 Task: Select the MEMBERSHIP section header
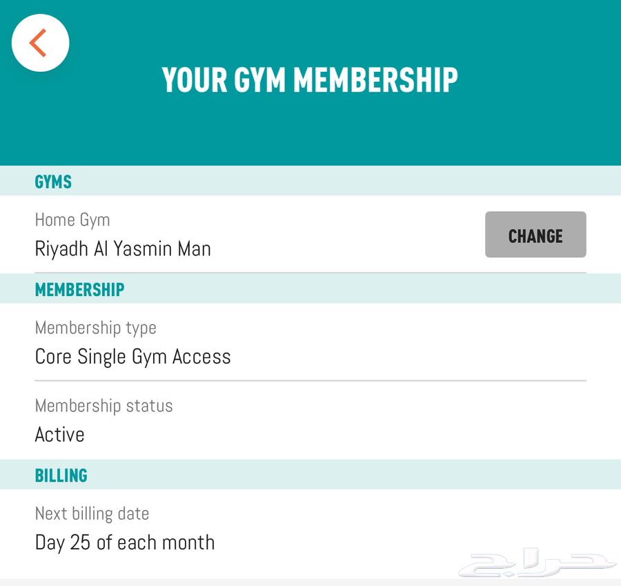(79, 289)
